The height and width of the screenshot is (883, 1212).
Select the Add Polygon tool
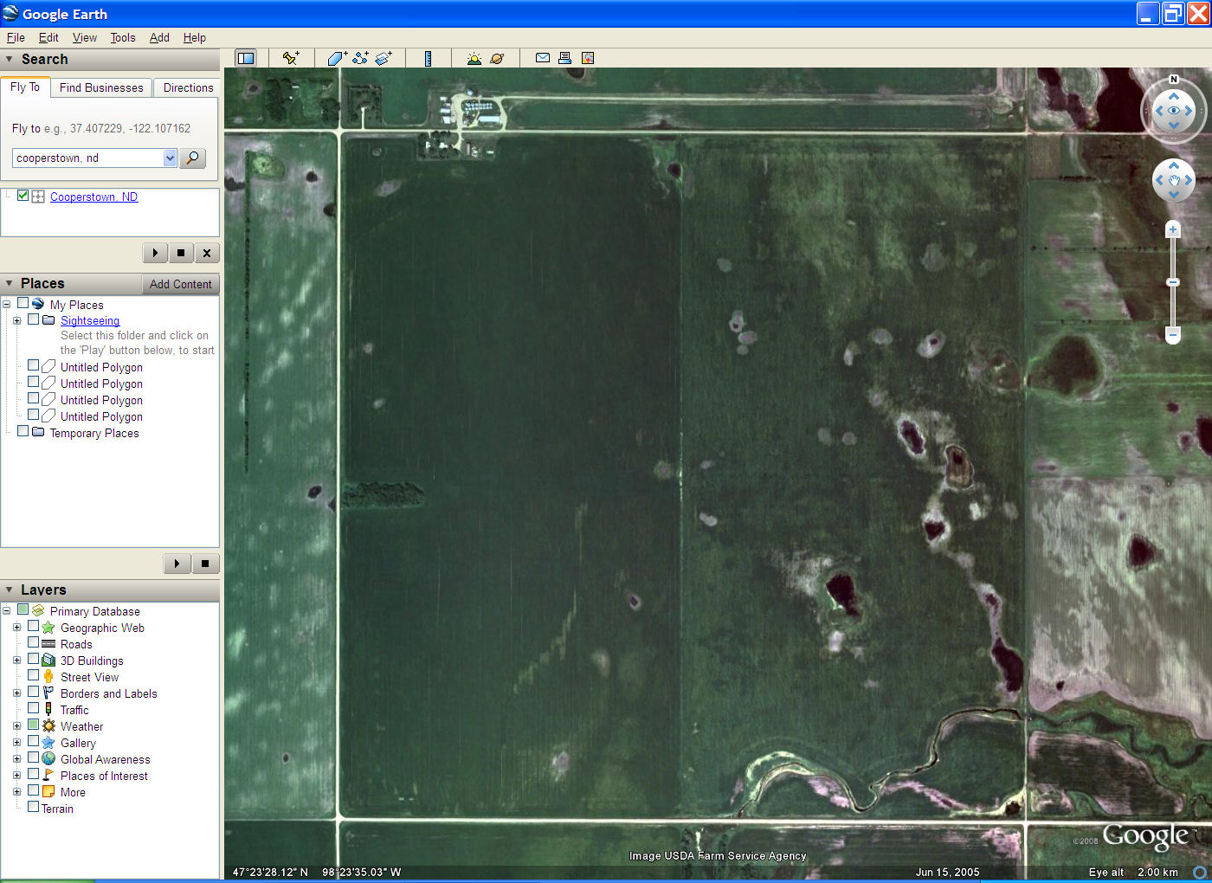coord(338,58)
